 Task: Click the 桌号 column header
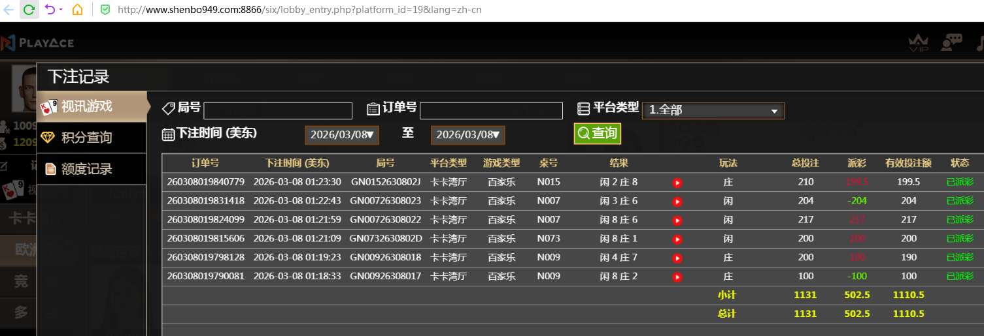point(549,163)
